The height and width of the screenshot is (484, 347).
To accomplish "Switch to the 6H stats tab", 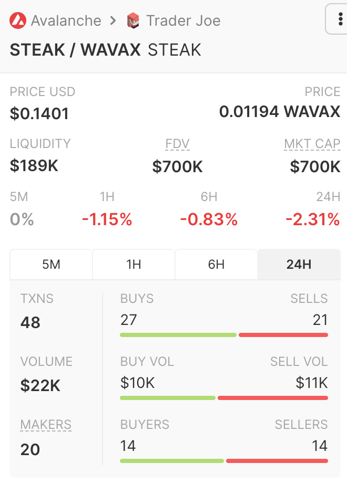I will point(216,265).
